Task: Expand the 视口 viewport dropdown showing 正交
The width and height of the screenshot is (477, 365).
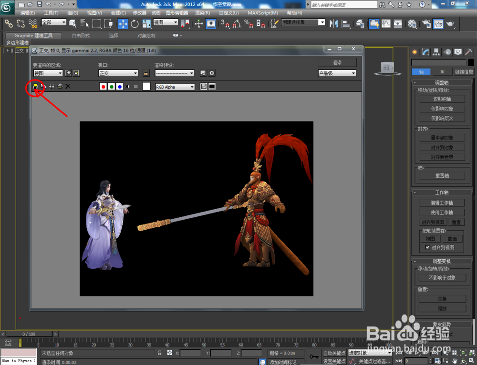Action: pyautogui.click(x=118, y=73)
